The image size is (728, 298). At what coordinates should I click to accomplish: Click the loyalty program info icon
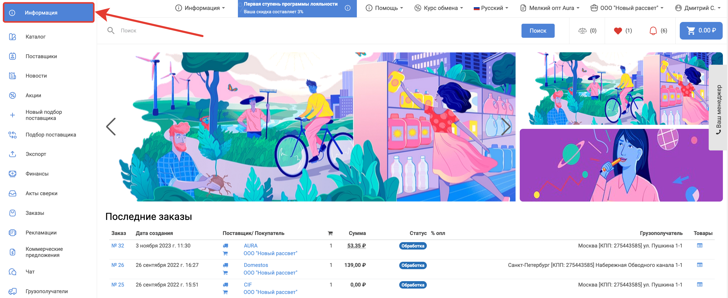click(348, 8)
